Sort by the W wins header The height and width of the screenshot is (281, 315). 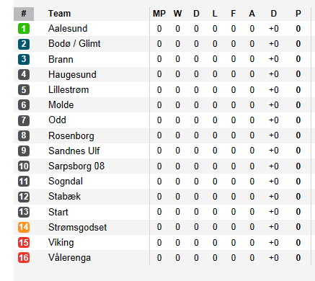click(177, 14)
